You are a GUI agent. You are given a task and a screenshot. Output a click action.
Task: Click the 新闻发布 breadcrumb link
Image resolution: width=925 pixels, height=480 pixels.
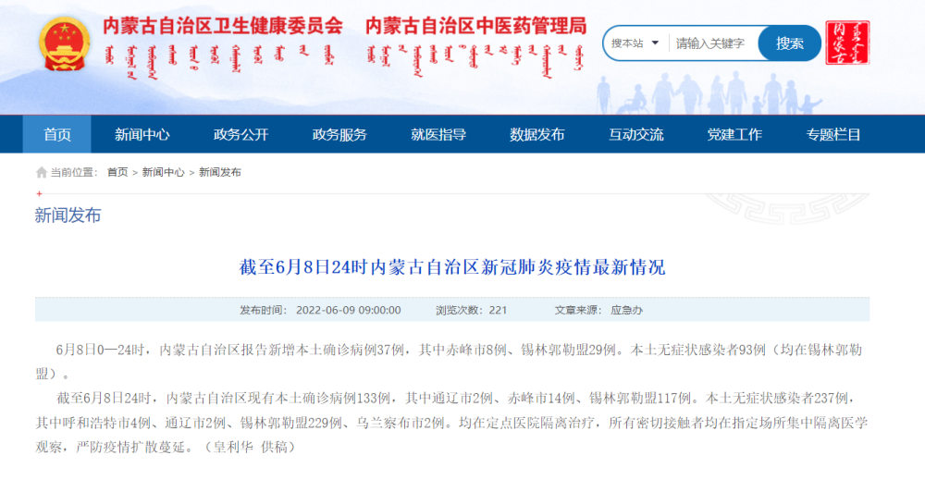tap(220, 172)
